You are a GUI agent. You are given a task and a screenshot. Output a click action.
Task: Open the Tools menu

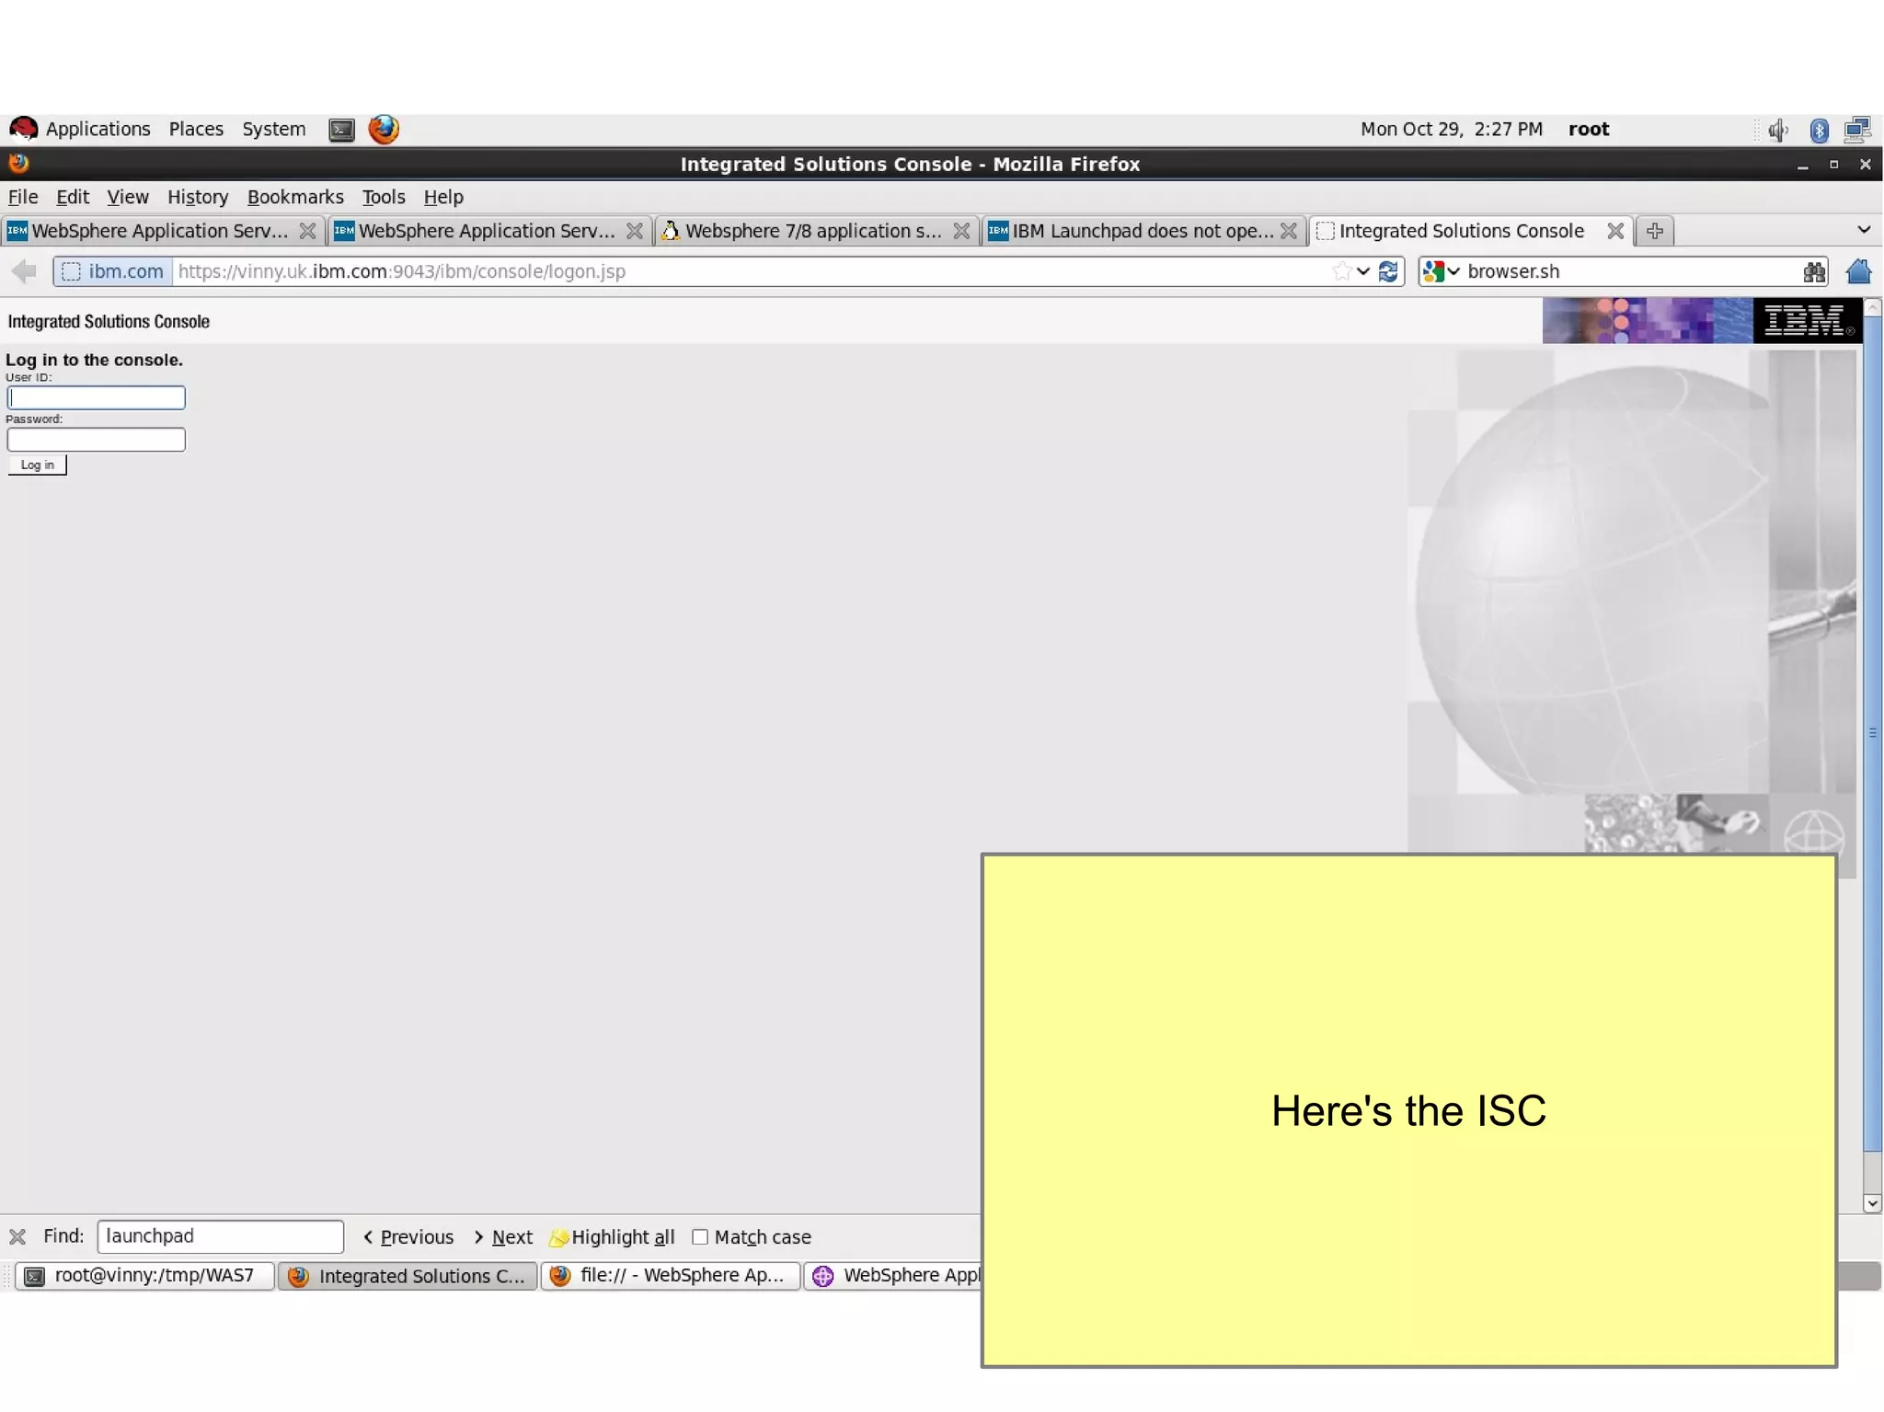384,197
